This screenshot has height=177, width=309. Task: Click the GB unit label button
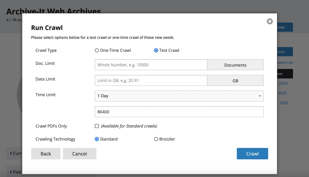tap(235, 81)
